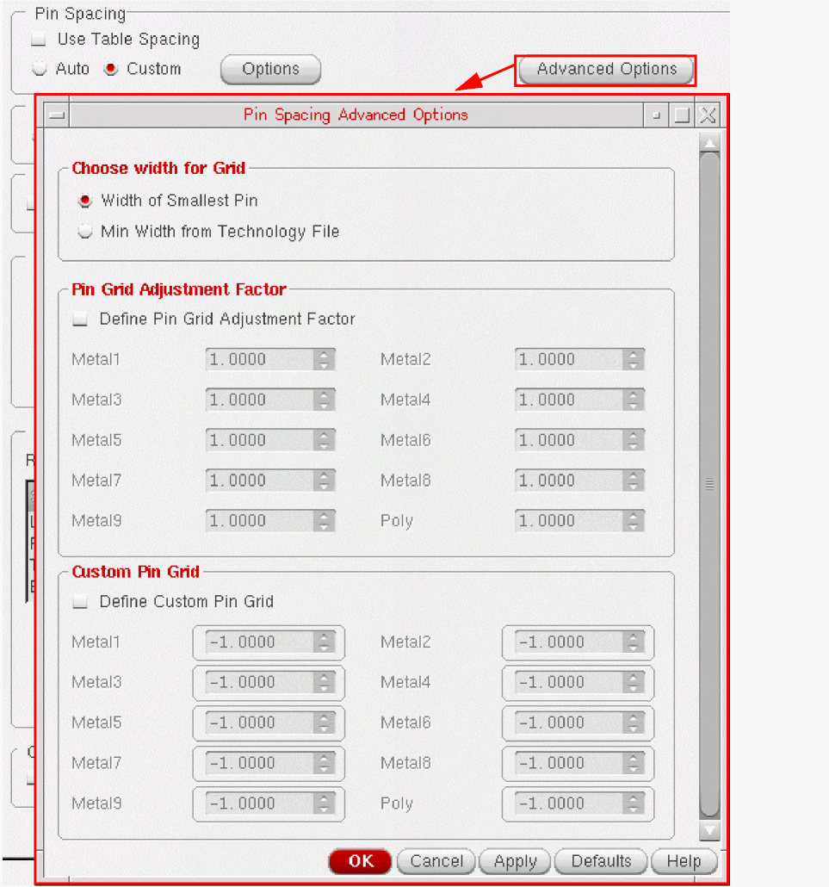Increase Metal9 adjustment factor with spinner
Screen dimensions: 829x887
[324, 516]
